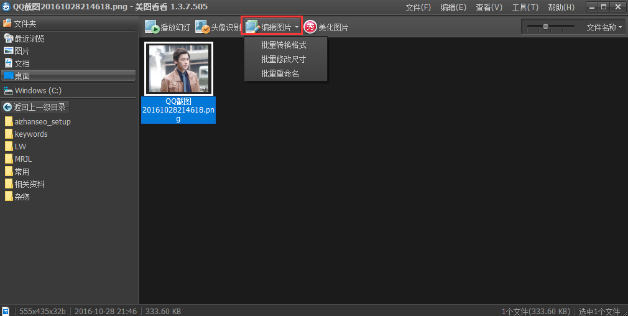This screenshot has width=628, height=316.
Task: Open the aizhanseo_setup folder
Action: click(42, 122)
